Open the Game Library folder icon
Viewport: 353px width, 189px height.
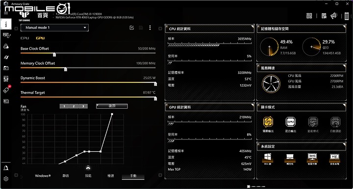6,68
